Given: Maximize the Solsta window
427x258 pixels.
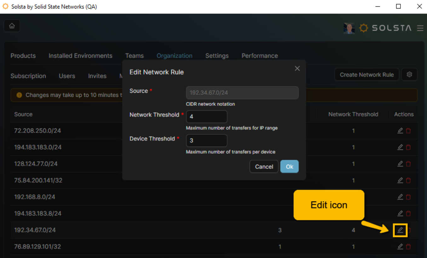Looking at the screenshot, I should pyautogui.click(x=398, y=6).
